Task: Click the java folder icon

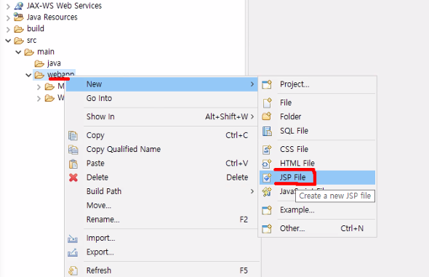Action: (x=39, y=64)
